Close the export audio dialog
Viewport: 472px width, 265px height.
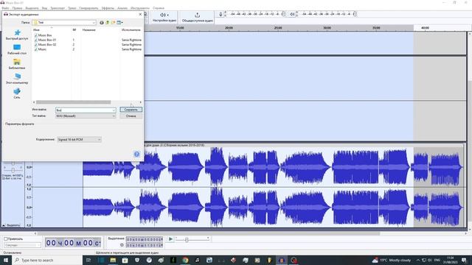[140, 14]
